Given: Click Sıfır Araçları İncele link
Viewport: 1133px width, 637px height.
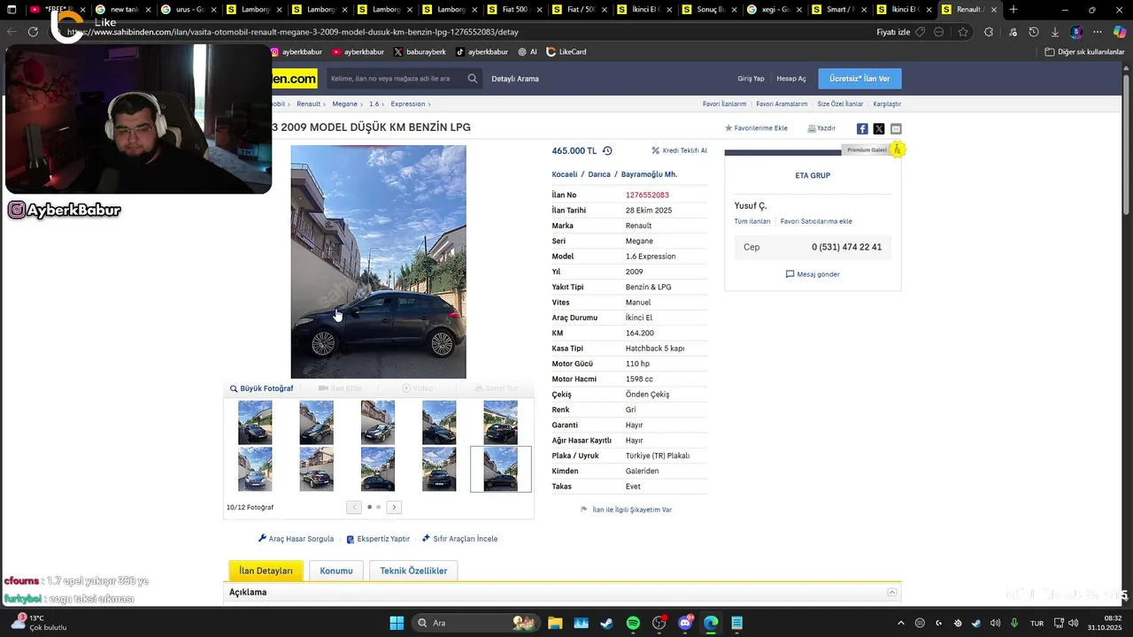Looking at the screenshot, I should click(459, 539).
